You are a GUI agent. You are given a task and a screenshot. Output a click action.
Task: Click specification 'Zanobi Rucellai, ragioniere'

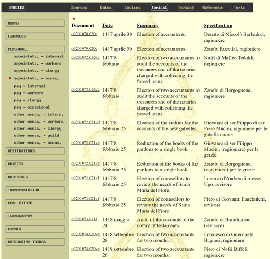232,49
